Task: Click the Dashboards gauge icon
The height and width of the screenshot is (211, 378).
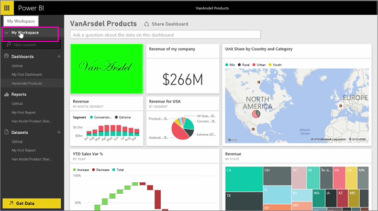Action: tap(6, 56)
